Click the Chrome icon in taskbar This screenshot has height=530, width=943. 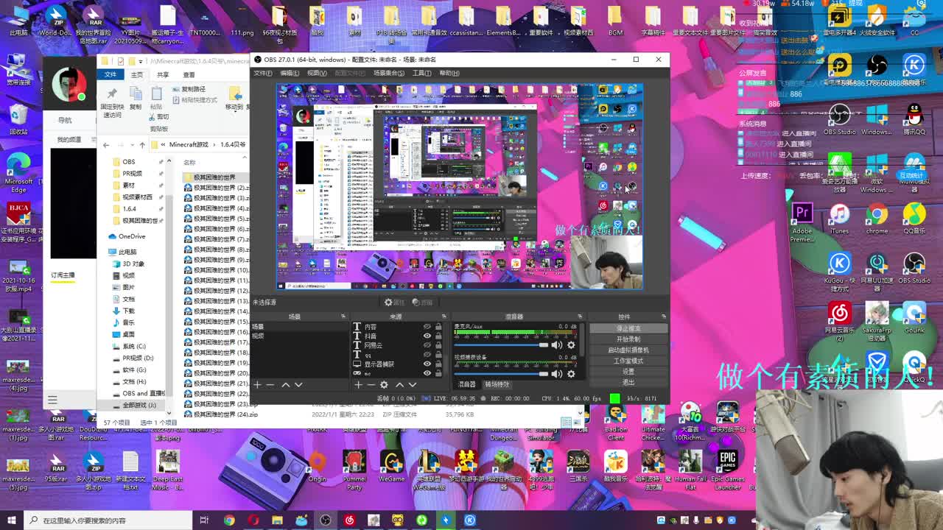[229, 520]
